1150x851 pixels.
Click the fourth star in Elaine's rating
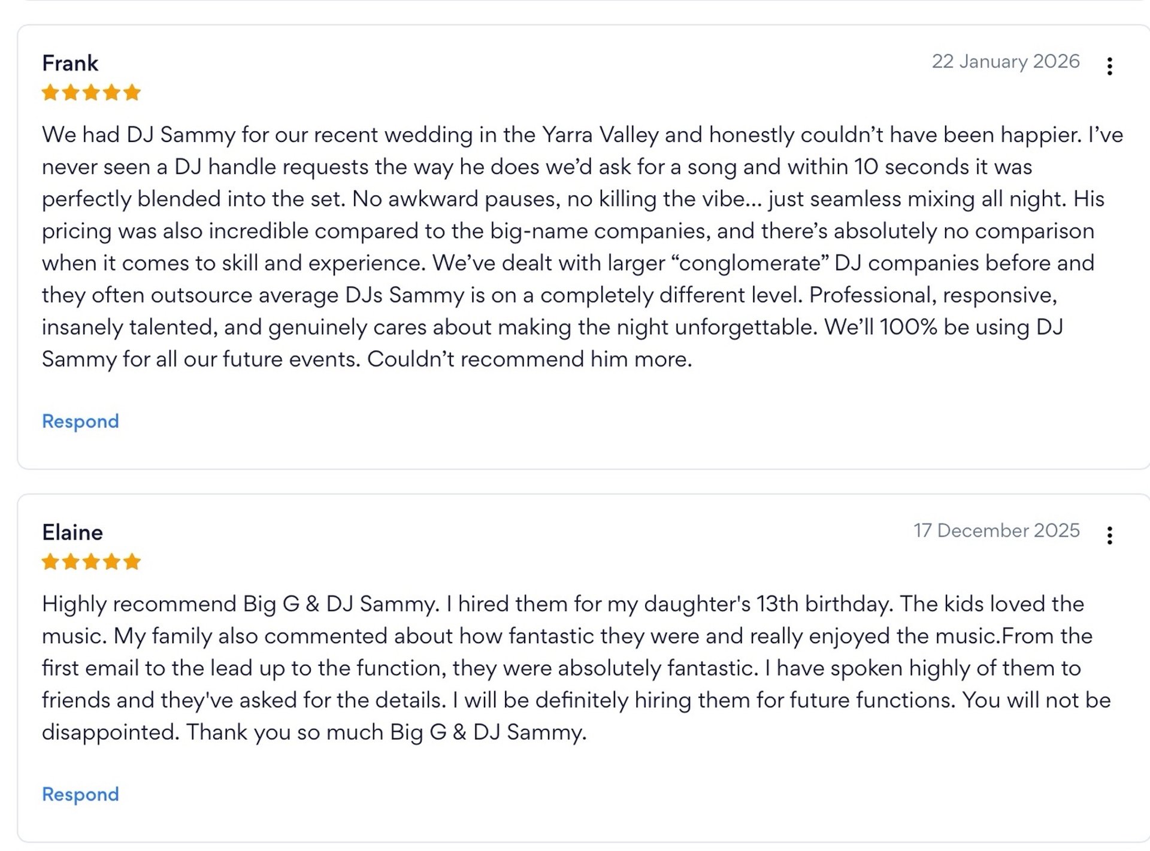pyautogui.click(x=111, y=562)
